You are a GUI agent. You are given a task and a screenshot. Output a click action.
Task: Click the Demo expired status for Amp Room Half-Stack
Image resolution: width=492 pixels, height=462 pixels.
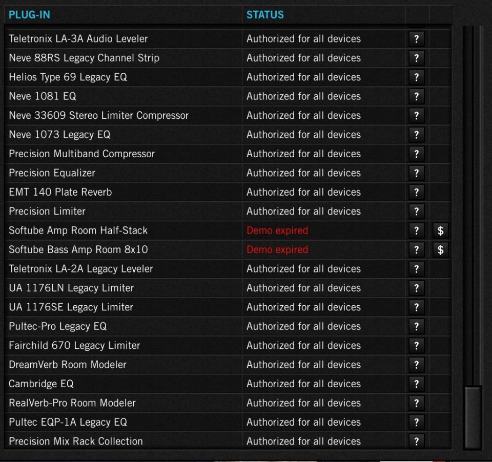coord(277,230)
